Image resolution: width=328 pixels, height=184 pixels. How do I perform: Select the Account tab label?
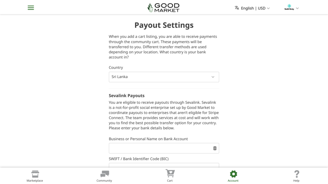tap(233, 181)
